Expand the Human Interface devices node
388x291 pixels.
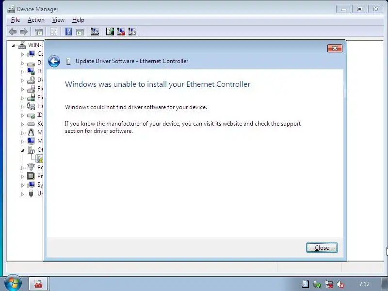pos(22,107)
